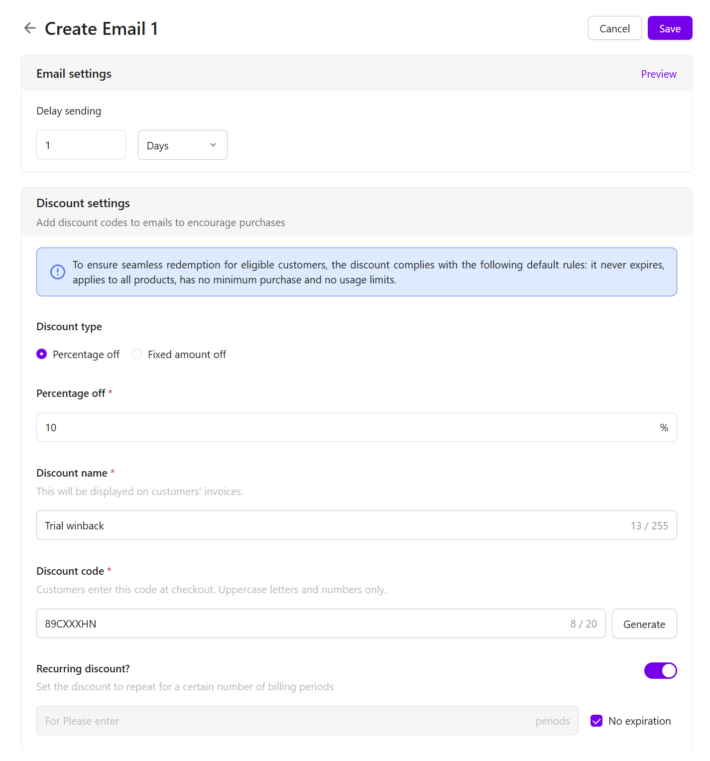This screenshot has height=761, width=710.
Task: Click the Days dropdown chevron
Action: point(213,145)
